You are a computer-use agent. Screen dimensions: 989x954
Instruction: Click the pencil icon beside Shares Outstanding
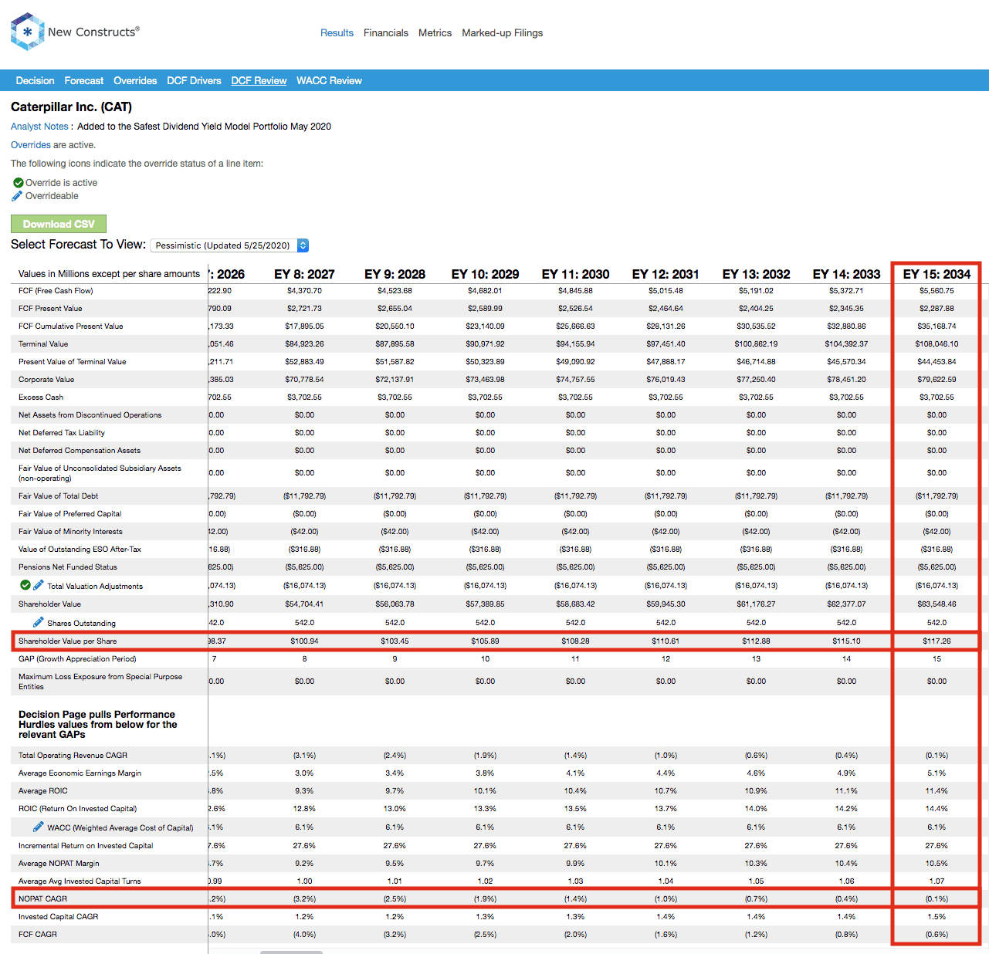39,622
